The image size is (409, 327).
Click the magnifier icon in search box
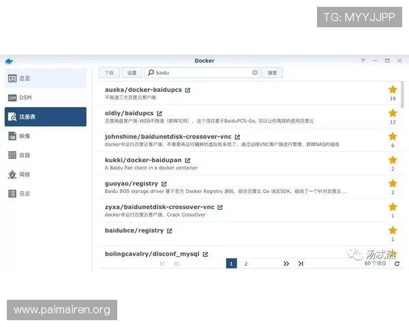point(151,72)
